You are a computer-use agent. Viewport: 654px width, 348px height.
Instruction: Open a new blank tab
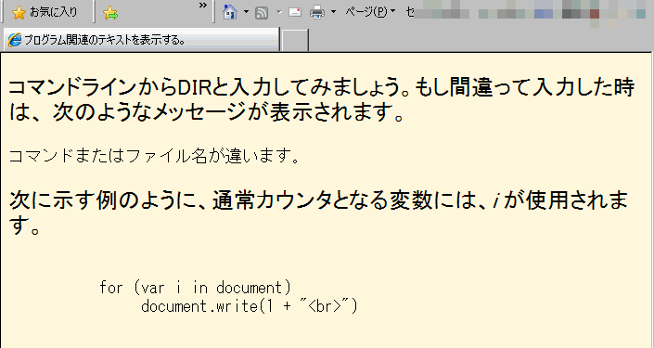coord(295,41)
